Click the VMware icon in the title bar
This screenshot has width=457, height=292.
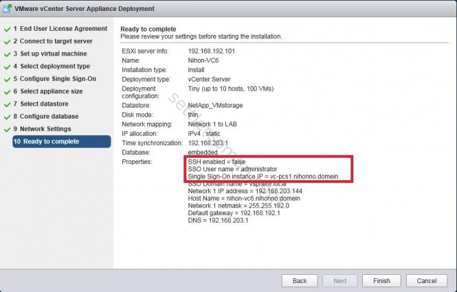(x=8, y=8)
